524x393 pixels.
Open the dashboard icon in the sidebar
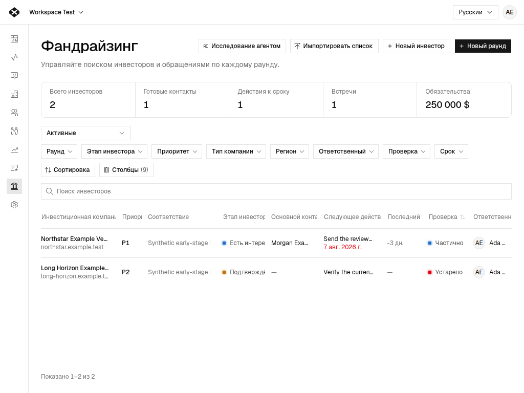pos(14,39)
